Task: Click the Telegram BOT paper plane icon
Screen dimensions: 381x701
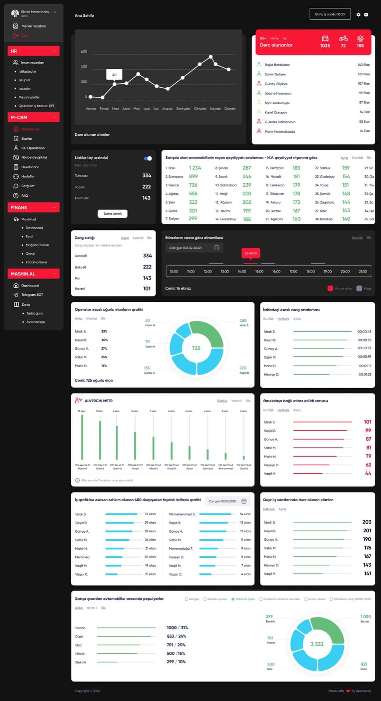Action: (x=16, y=295)
